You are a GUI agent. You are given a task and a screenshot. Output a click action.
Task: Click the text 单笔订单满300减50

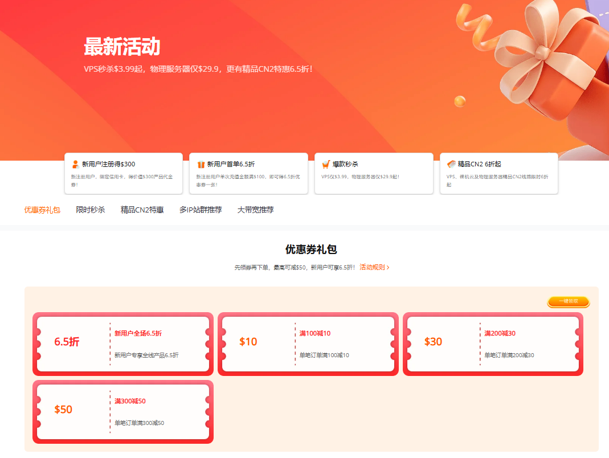140,423
